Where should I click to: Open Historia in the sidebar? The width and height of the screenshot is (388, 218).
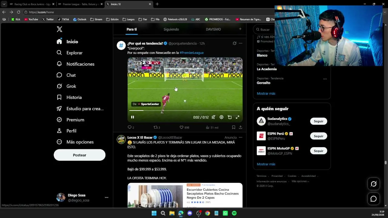69,97
